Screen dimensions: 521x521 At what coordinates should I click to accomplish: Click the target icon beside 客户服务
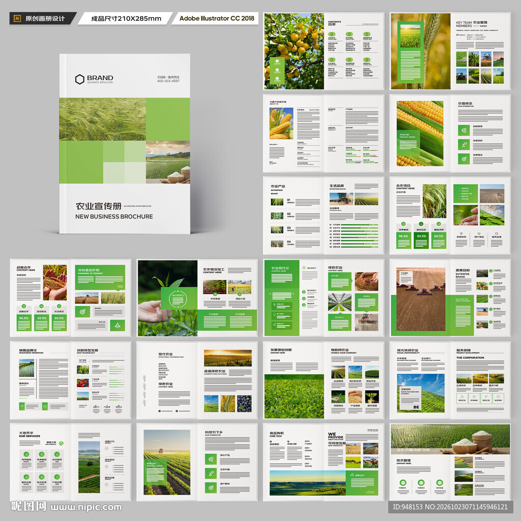tap(211, 487)
